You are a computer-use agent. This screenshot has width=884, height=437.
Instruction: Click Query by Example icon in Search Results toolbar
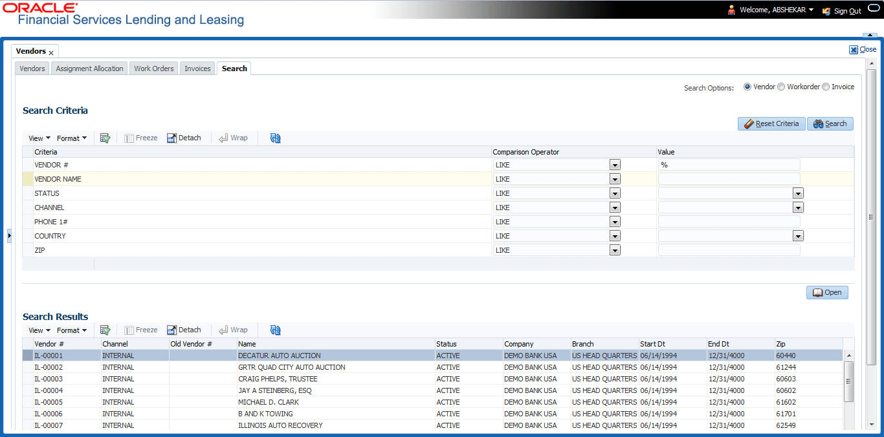105,330
